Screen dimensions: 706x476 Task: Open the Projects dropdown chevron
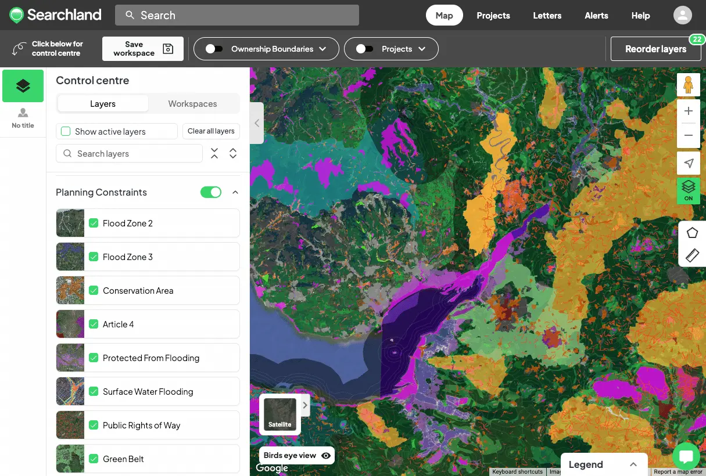(x=422, y=49)
